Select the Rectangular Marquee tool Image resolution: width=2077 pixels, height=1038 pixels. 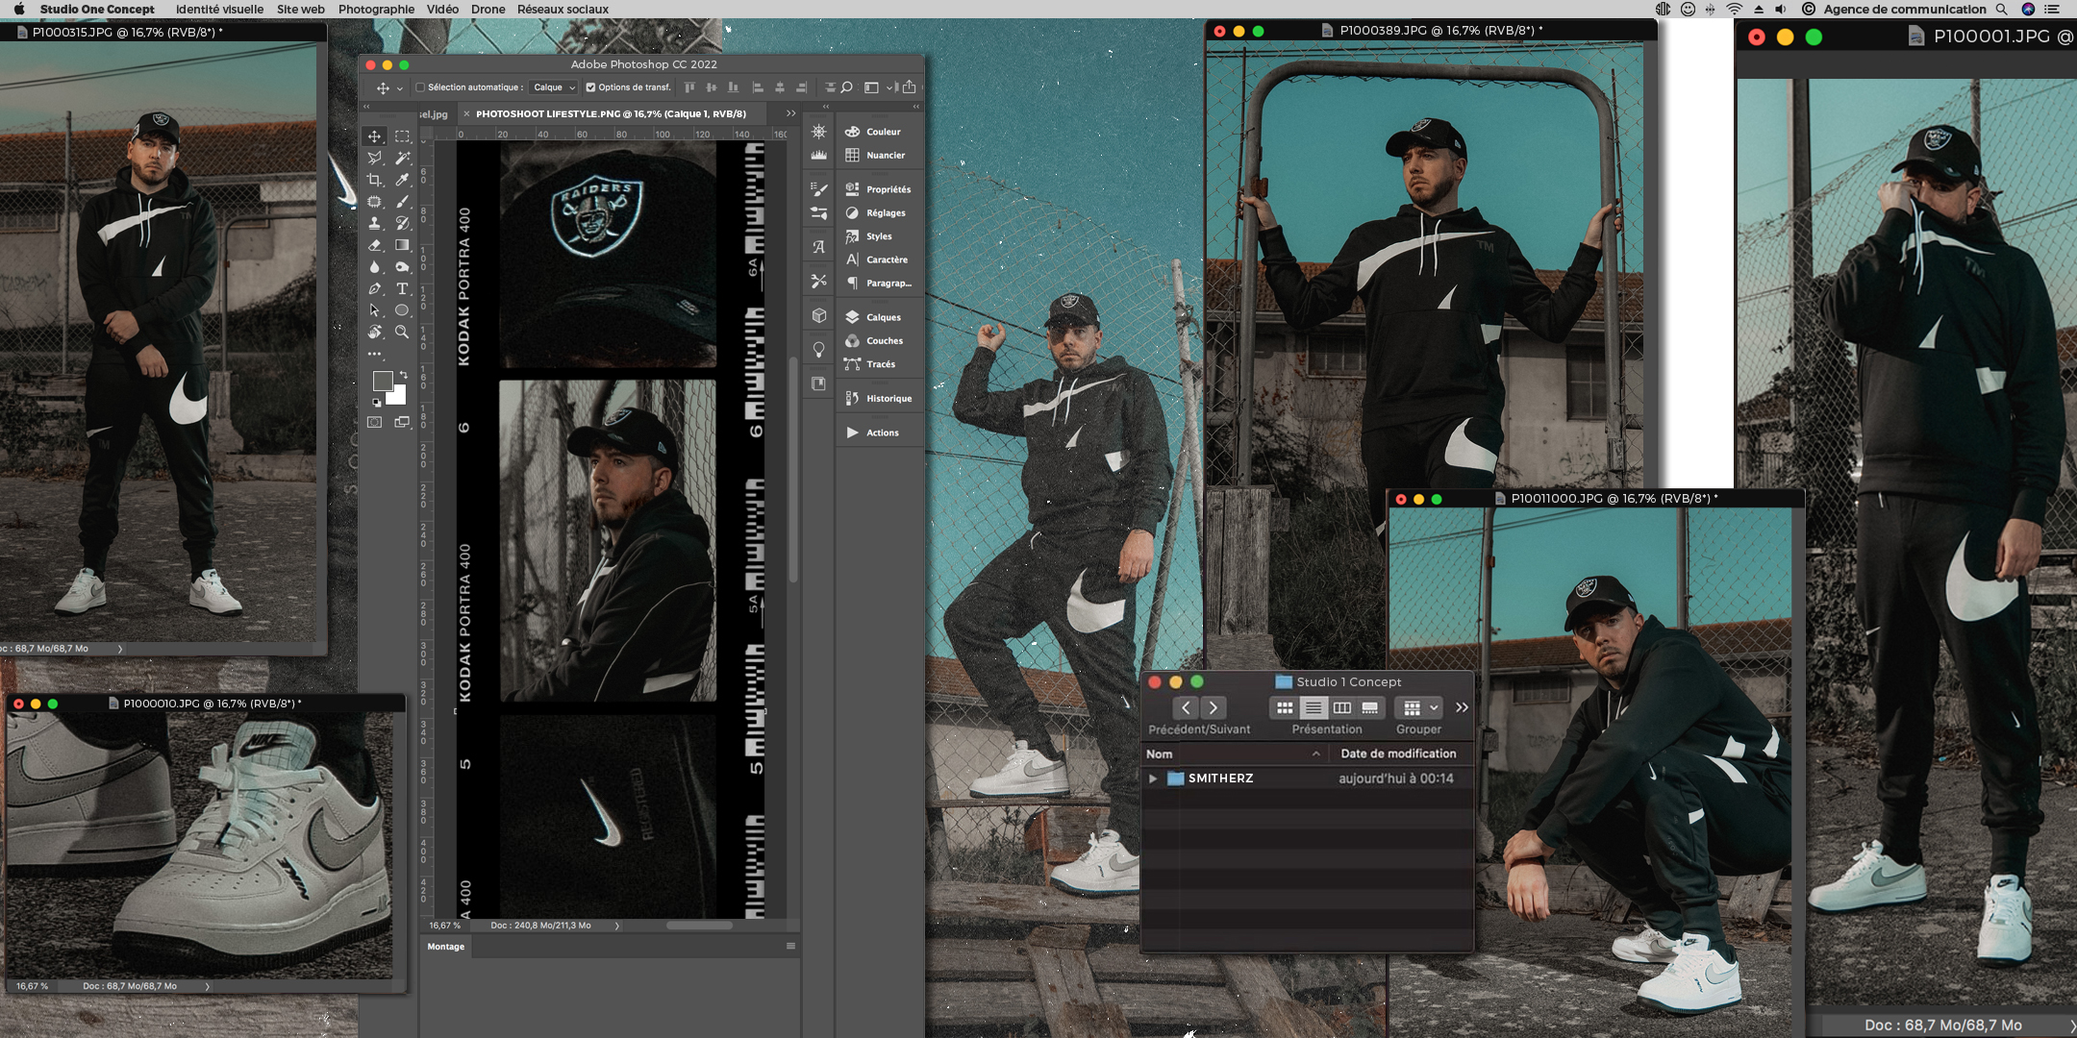pos(402,136)
